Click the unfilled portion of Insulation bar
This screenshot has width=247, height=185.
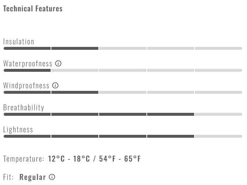[170, 48]
